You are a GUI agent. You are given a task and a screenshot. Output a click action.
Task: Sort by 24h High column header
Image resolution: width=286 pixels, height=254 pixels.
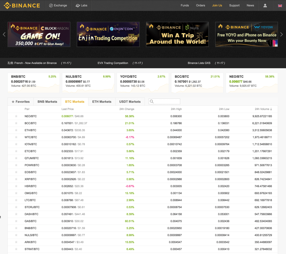point(176,109)
